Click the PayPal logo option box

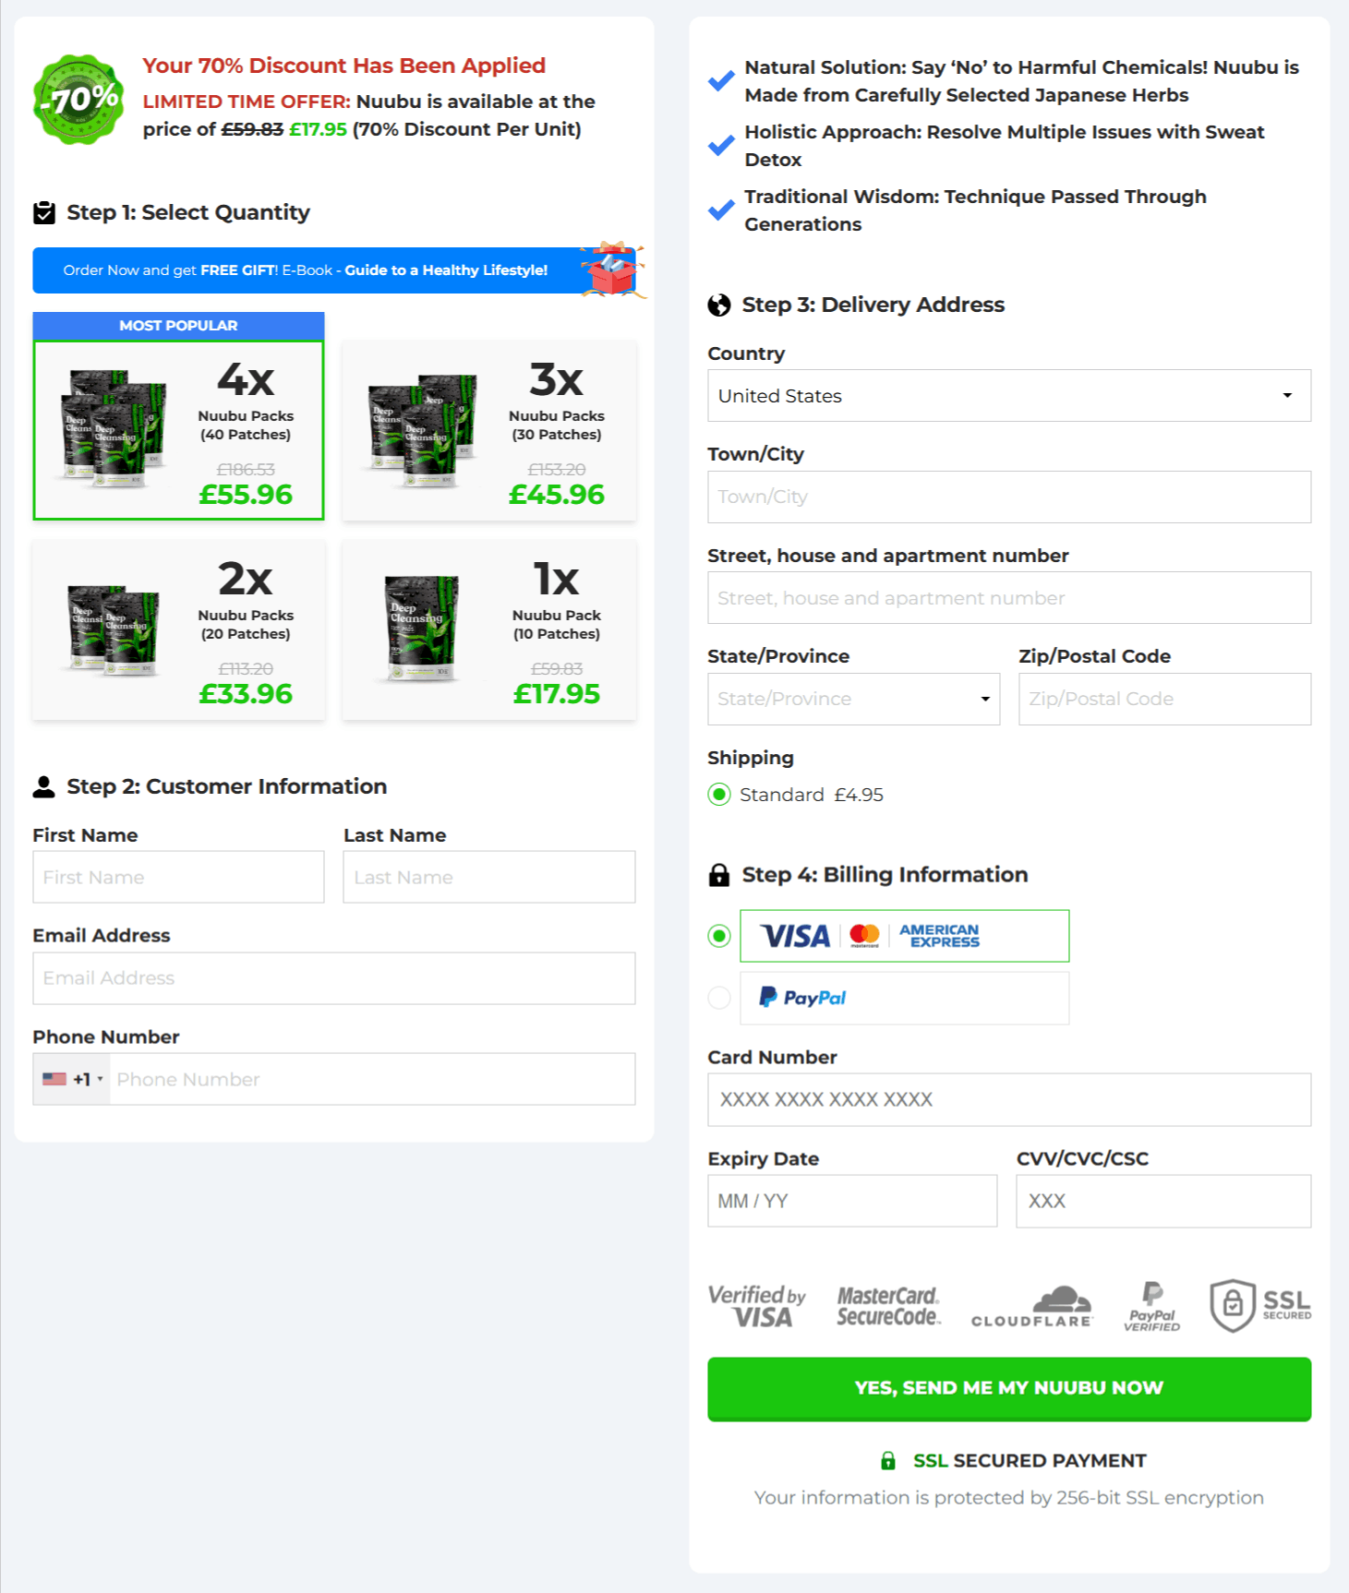(904, 998)
